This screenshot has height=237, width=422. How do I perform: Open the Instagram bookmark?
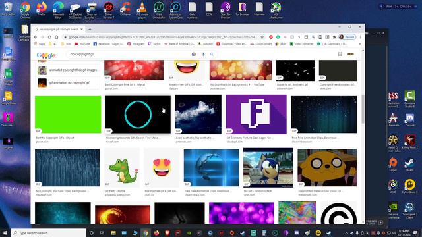pos(136,44)
